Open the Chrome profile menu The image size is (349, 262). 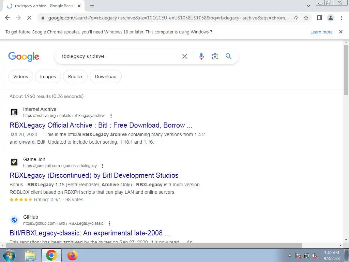[331, 18]
